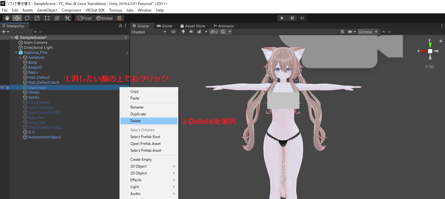Select the Scale tool
The image size is (445, 199).
pos(37,18)
